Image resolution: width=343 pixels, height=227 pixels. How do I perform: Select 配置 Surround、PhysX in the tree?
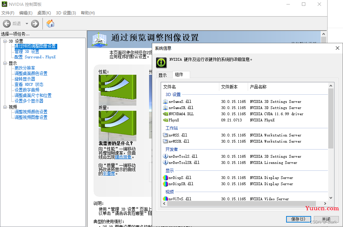click(x=35, y=57)
